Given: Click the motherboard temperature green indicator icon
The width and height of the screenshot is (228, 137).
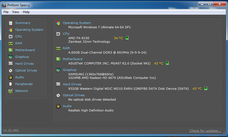Looking at the screenshot, I should point(167,63).
